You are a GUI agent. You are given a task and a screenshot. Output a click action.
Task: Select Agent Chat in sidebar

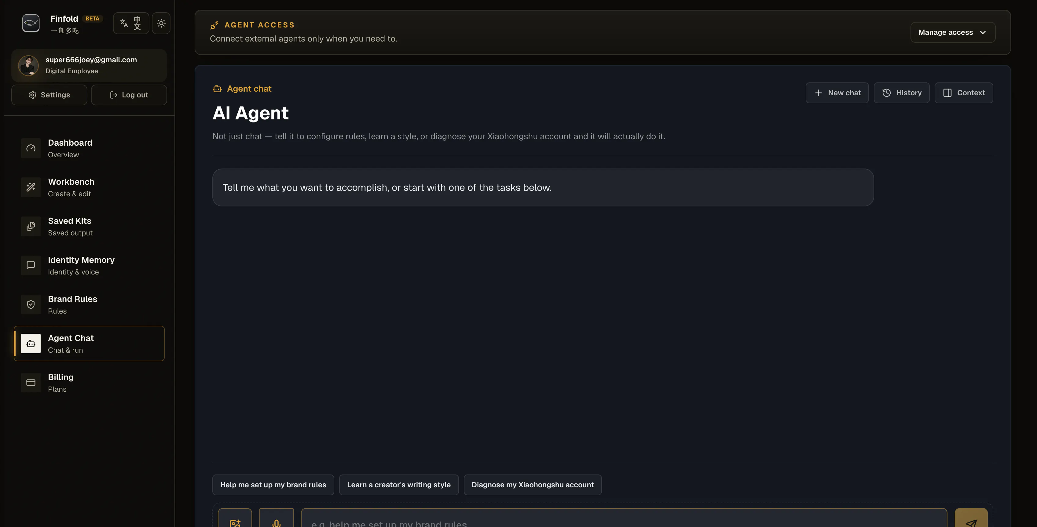coord(89,343)
